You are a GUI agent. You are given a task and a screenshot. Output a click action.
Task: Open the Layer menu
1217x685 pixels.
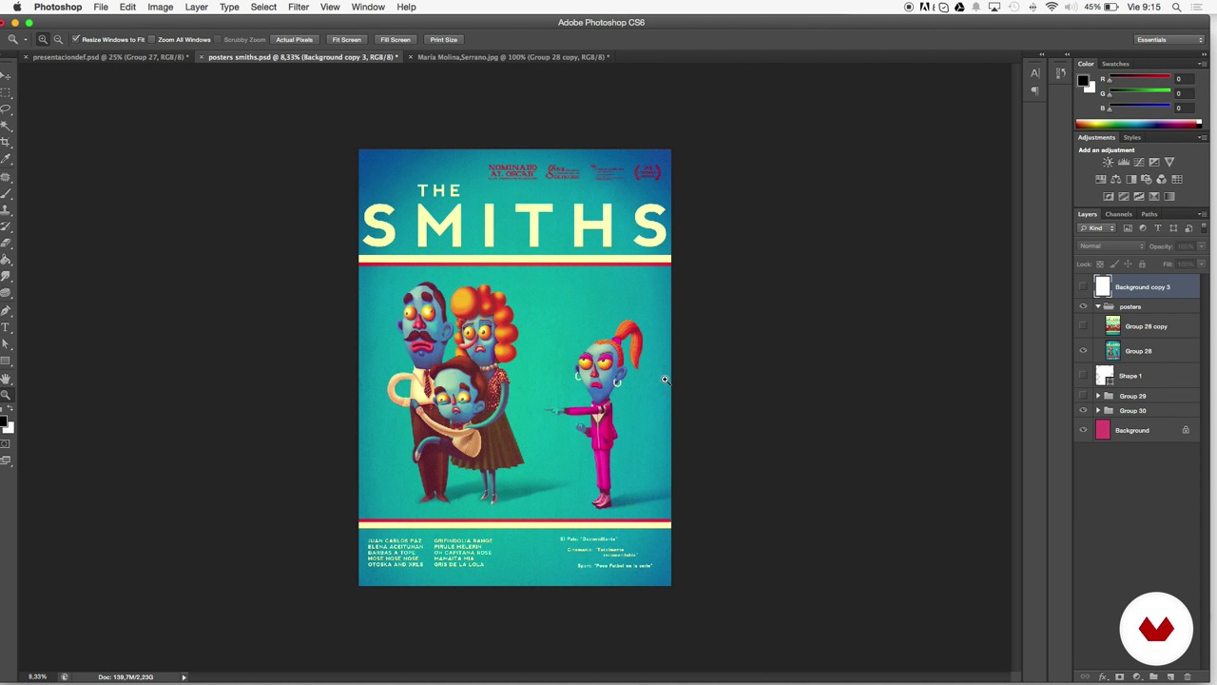[196, 7]
